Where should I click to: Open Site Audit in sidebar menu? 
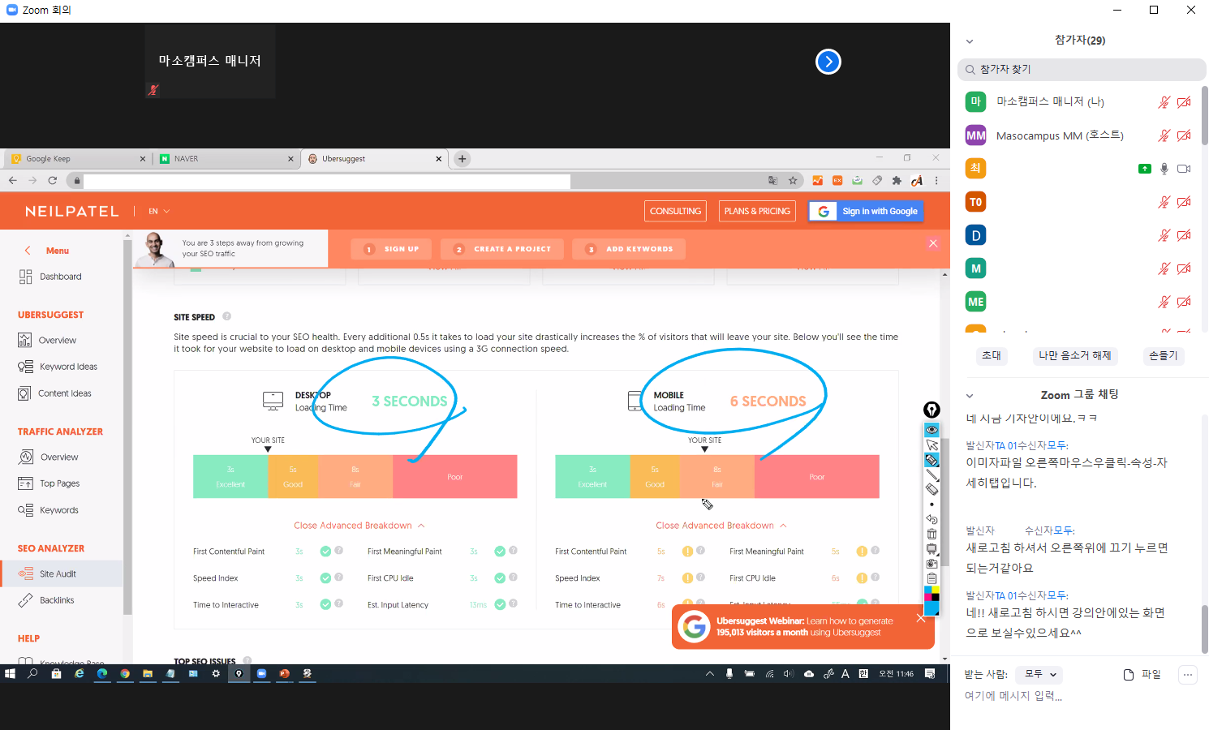[58, 574]
